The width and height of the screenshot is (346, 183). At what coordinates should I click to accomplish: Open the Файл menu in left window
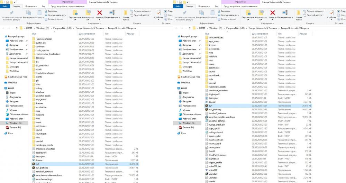(5, 6)
